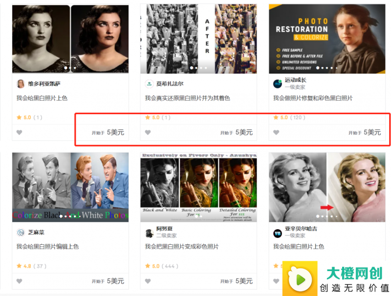Click 一级卖家 badge under 运动成长
Screen dimensions: 391x296
pyautogui.click(x=295, y=87)
